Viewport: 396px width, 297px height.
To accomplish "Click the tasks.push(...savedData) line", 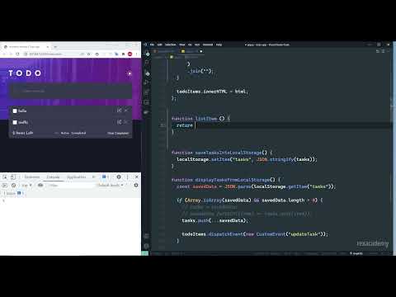I will pos(214,220).
